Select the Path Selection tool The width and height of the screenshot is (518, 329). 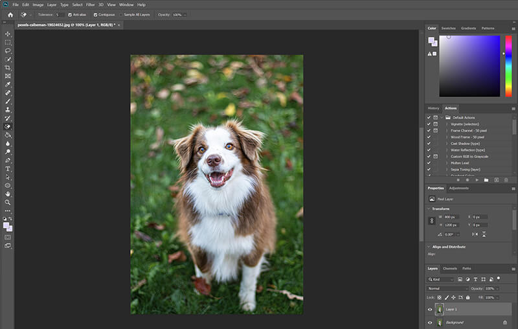[x=8, y=177]
